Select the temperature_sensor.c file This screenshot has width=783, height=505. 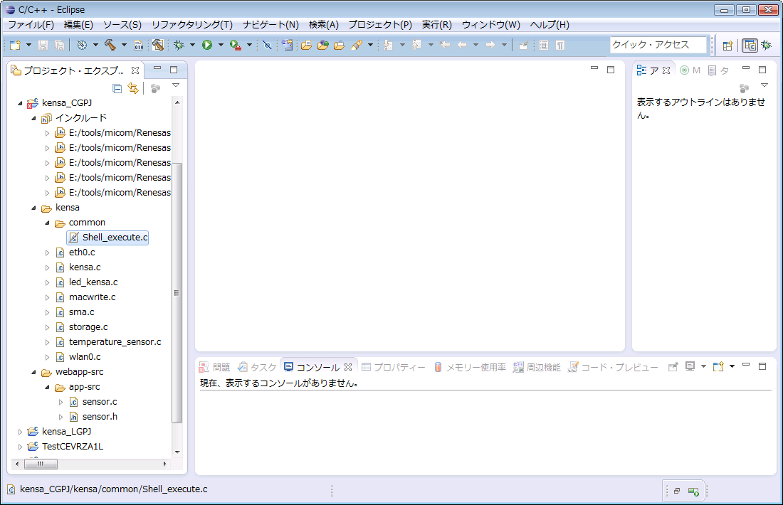pyautogui.click(x=115, y=342)
